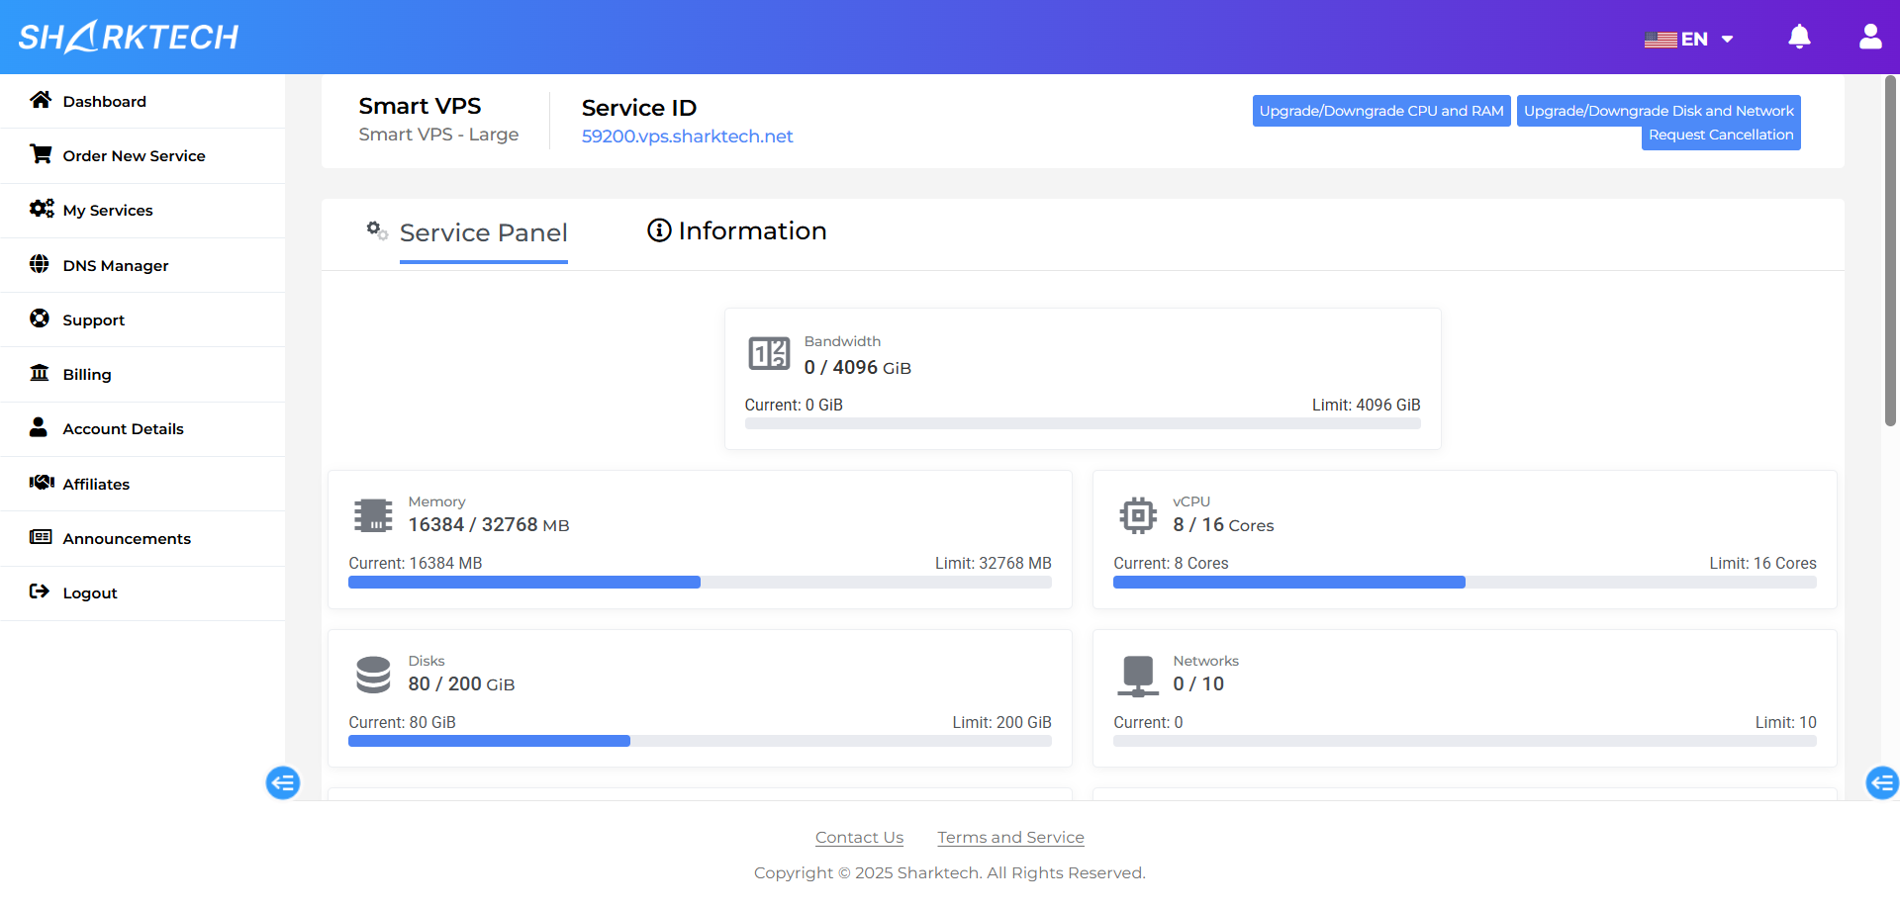Click the vCPU usage progress bar

coord(1465,582)
